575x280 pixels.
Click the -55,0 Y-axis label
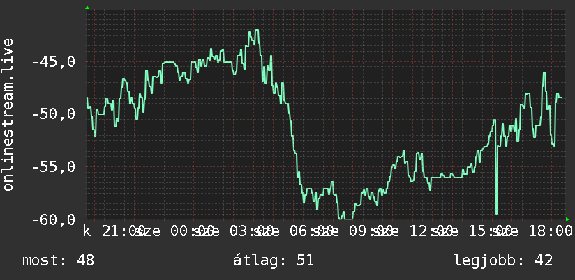(54, 167)
